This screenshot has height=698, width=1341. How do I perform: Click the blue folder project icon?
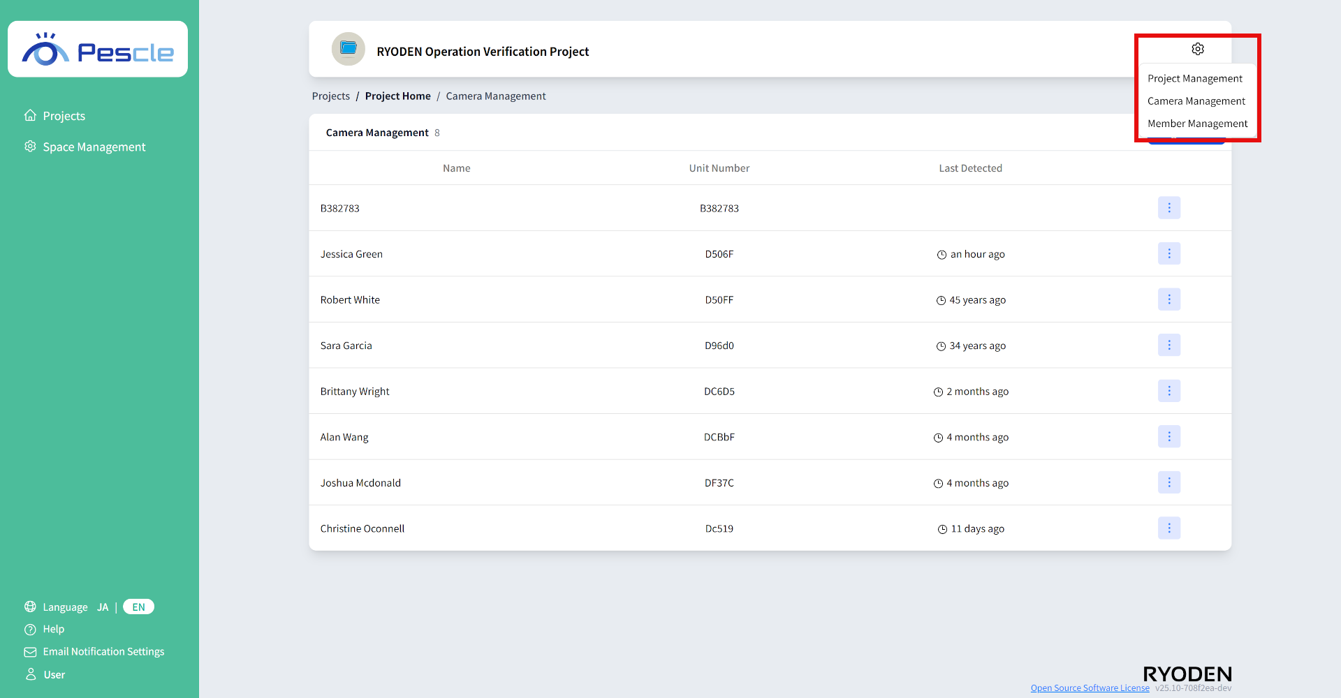(x=348, y=49)
